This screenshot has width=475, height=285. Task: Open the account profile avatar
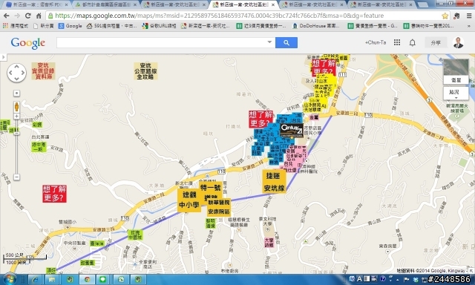(459, 43)
